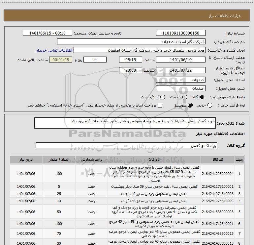Click the نام کالا column header
The width and height of the screenshot is (254, 245).
coord(154,160)
